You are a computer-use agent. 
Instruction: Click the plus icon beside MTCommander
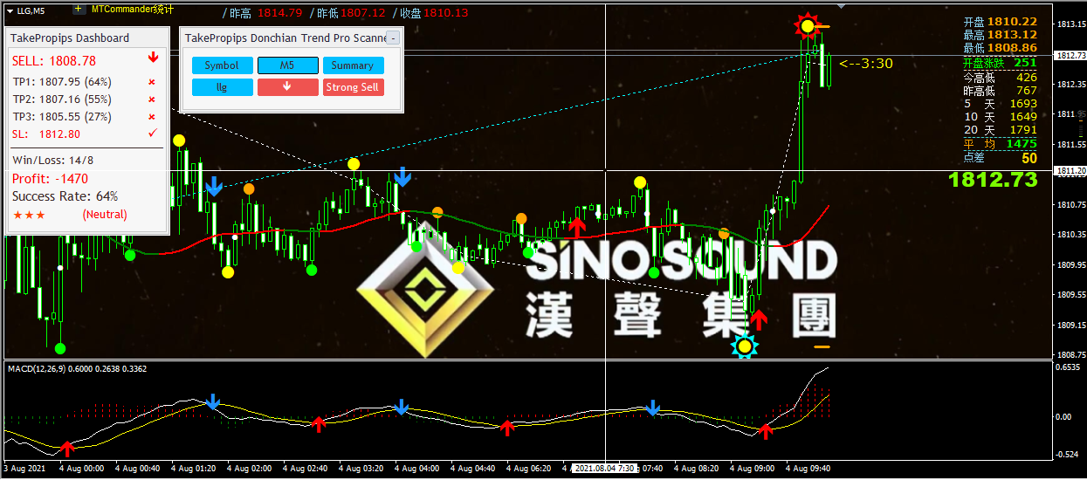79,9
